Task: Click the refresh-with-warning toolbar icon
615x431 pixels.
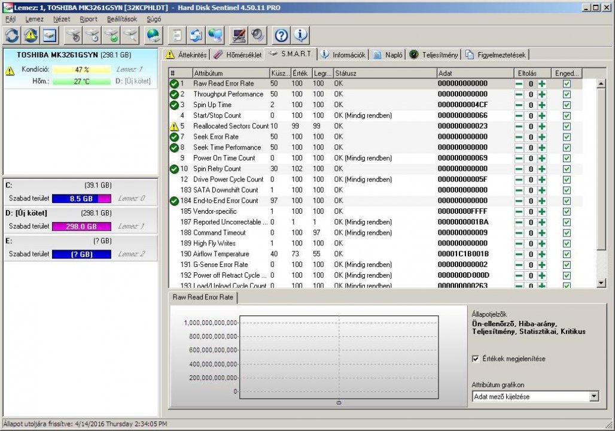Action: 31,36
